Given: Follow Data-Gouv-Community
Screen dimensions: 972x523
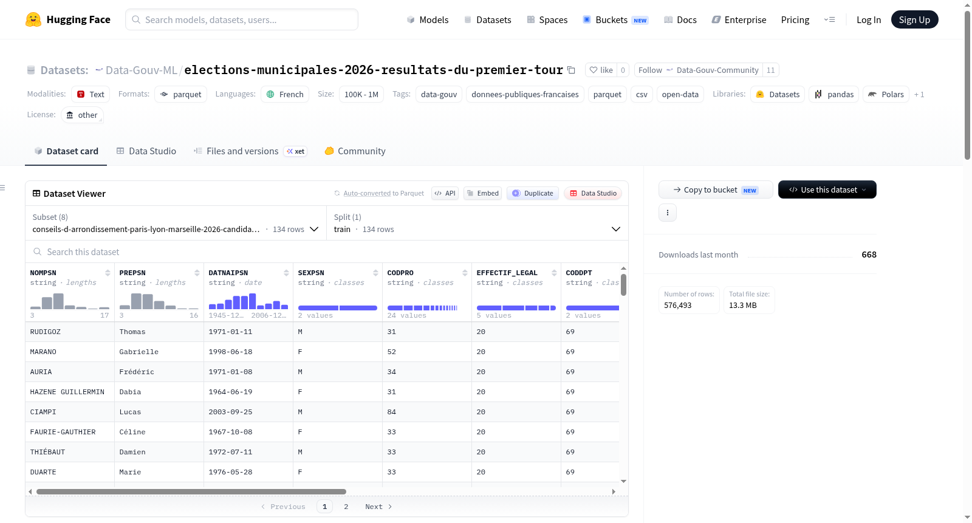Looking at the screenshot, I should [x=699, y=70].
